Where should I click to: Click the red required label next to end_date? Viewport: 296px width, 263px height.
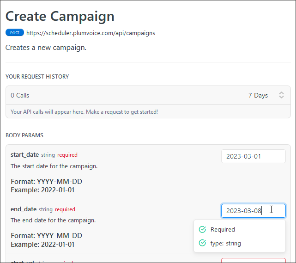click(x=65, y=209)
